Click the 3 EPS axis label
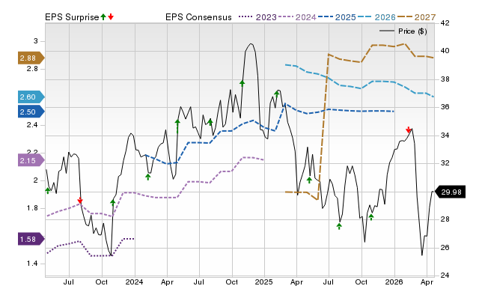Image resolution: width=479 pixels, height=286 pixels. [x=36, y=41]
